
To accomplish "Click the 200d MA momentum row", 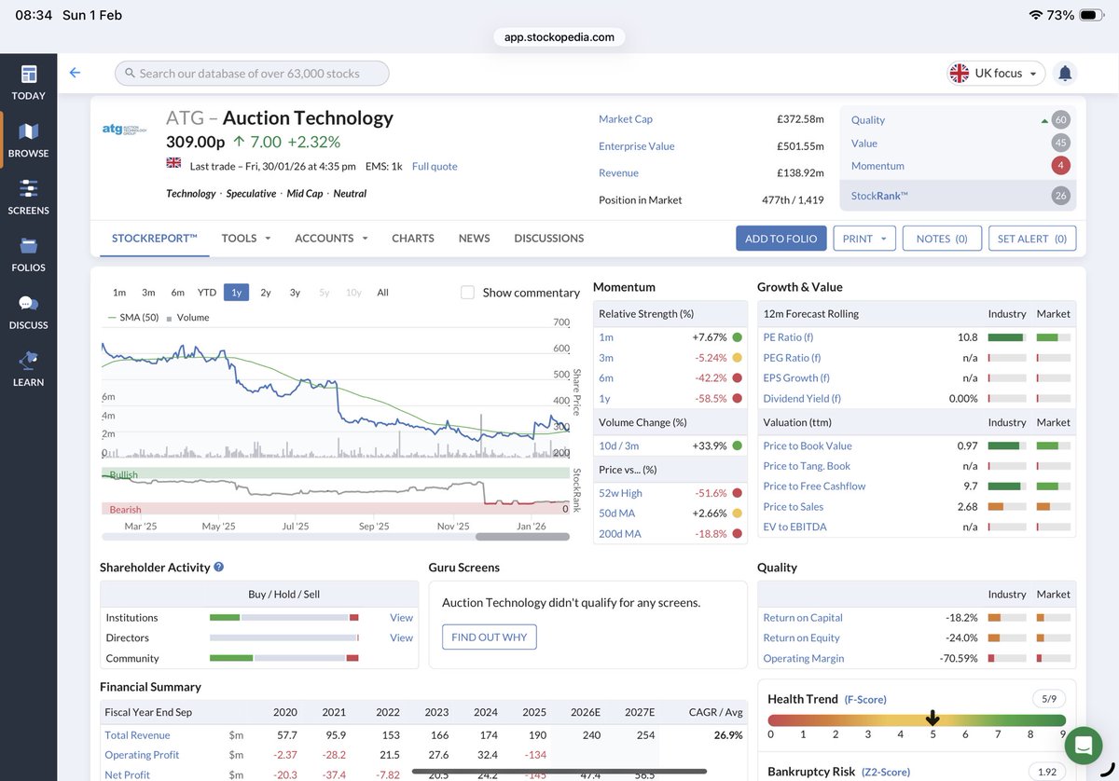I will 670,534.
